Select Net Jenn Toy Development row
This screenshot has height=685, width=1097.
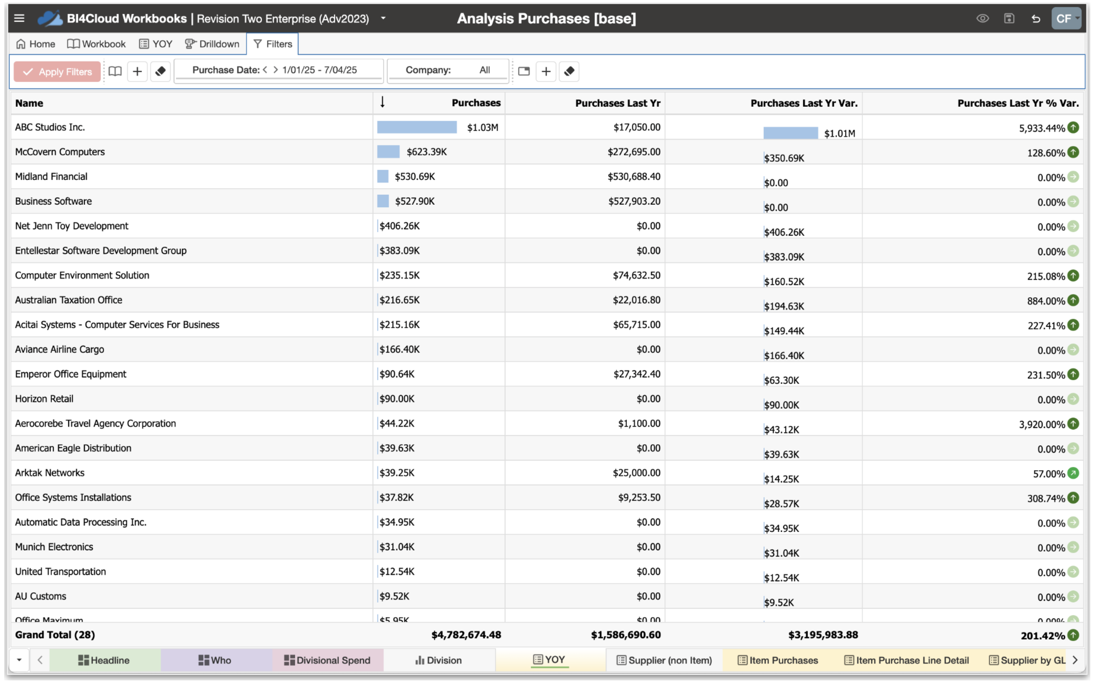tap(547, 226)
